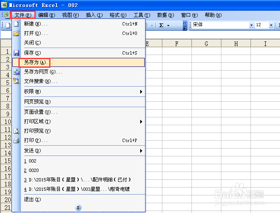This screenshot has width=280, height=213.
Task: Select column F header
Action: coord(177,44)
